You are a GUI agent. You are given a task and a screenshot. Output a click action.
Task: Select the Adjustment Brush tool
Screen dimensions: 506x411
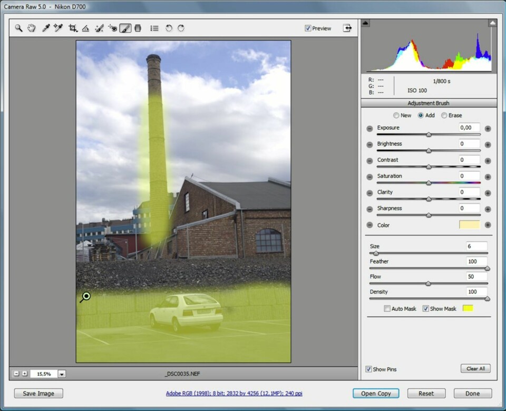click(125, 28)
